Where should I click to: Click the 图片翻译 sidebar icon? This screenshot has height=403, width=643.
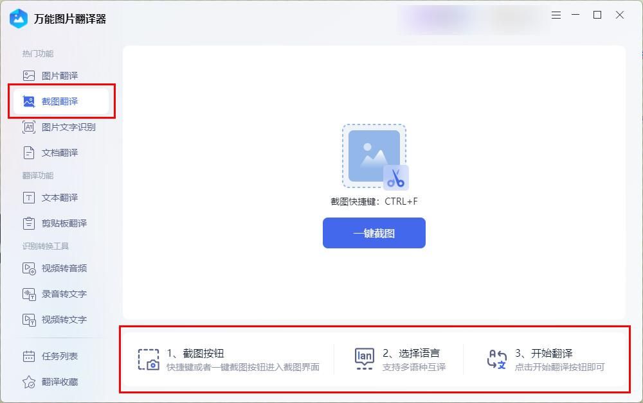29,76
